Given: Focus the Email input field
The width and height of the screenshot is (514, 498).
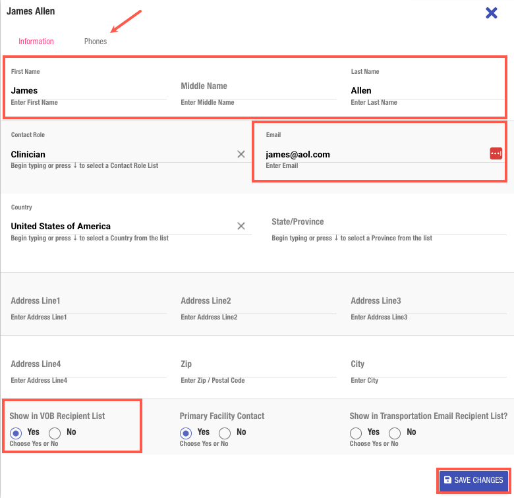Looking at the screenshot, I should [x=376, y=154].
